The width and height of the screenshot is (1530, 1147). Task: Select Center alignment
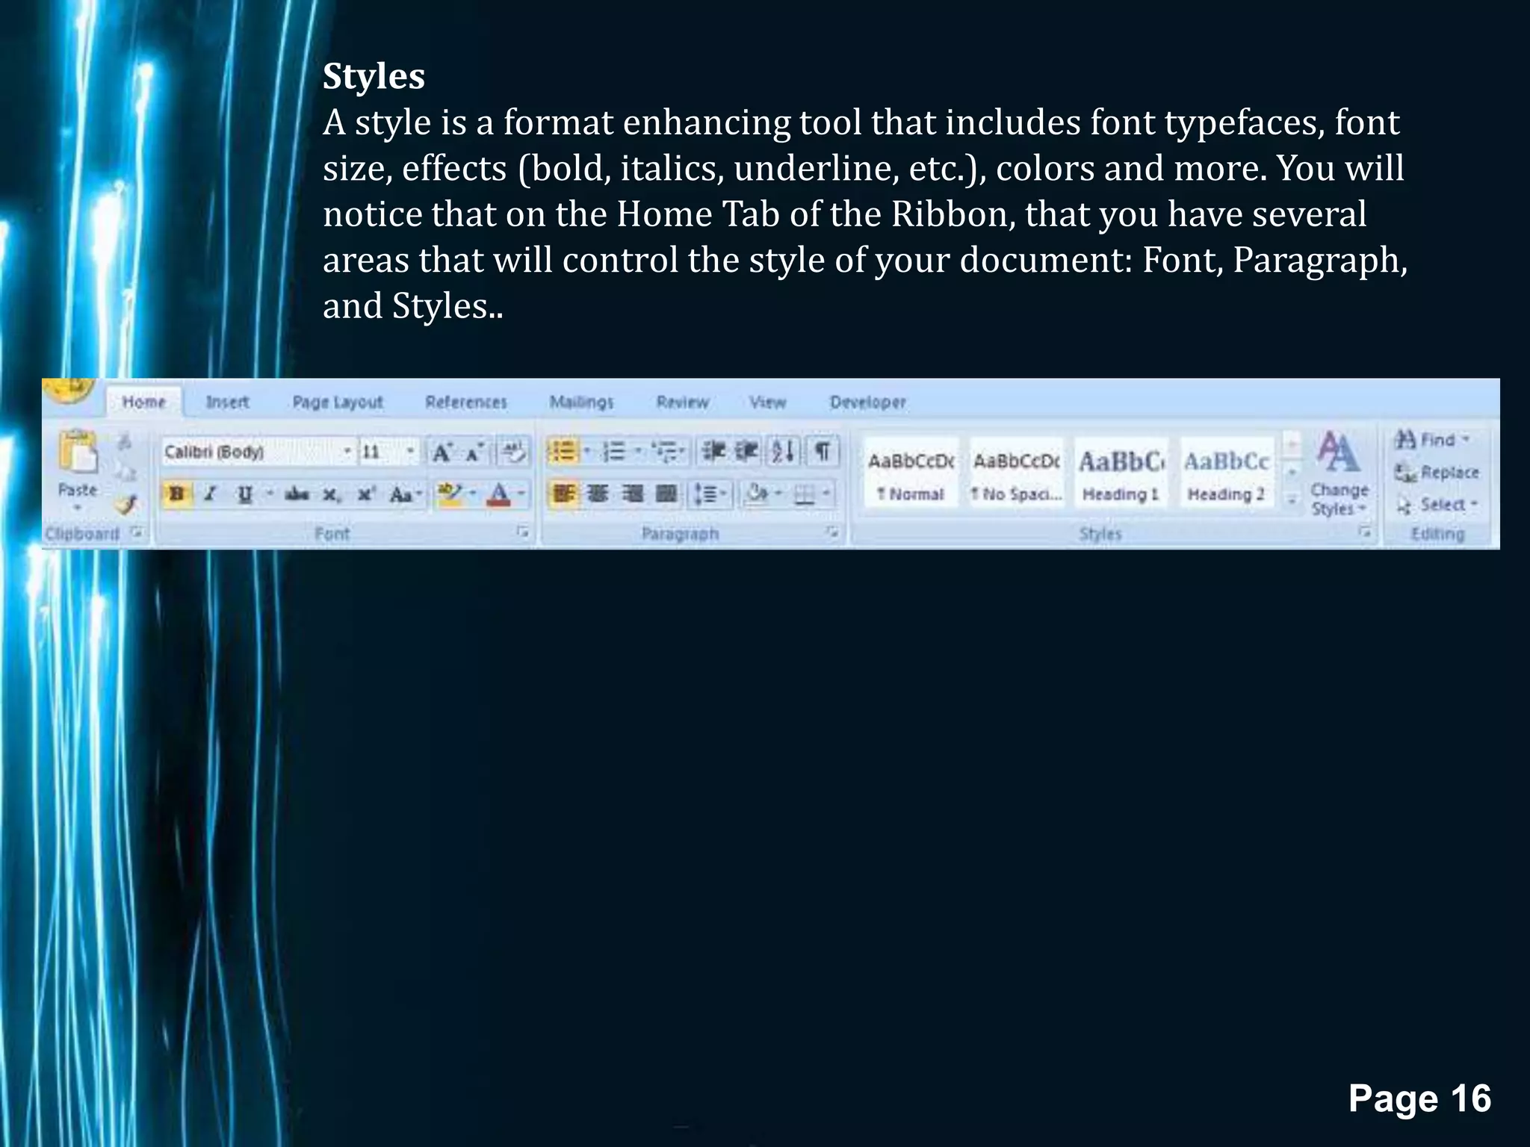(x=598, y=494)
